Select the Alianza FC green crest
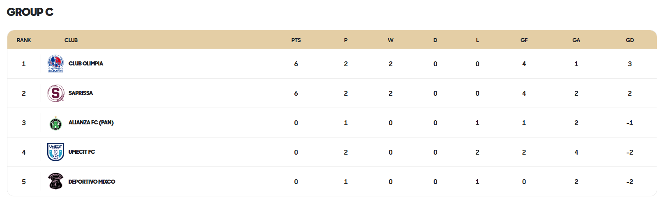The image size is (670, 207). pos(55,123)
